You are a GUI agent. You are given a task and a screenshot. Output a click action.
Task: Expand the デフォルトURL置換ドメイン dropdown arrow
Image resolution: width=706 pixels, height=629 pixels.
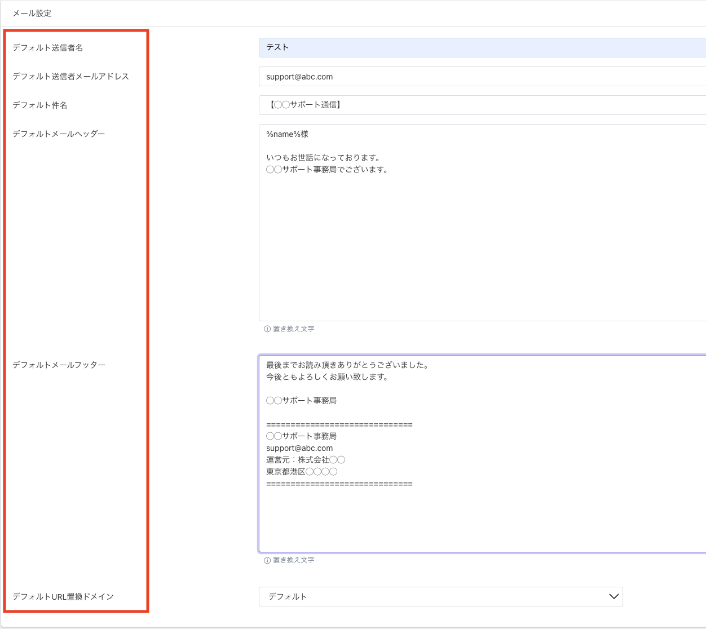click(614, 596)
